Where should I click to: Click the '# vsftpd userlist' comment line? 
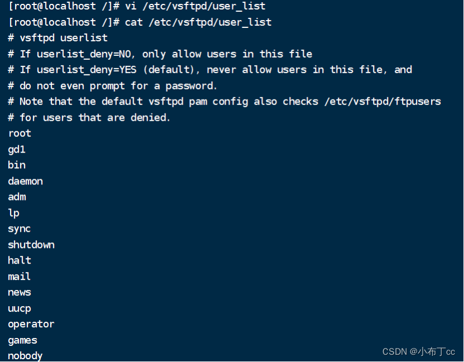tap(58, 38)
